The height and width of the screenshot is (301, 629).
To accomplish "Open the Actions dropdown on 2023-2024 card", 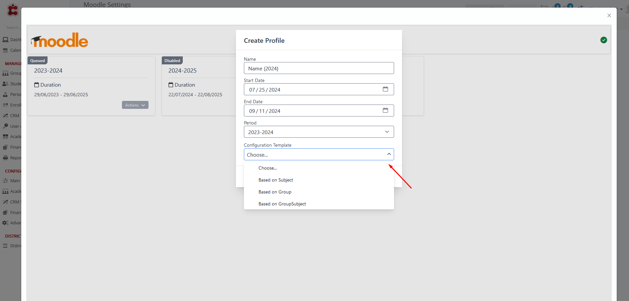I will [135, 105].
